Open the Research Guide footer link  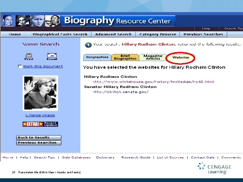pos(136,157)
